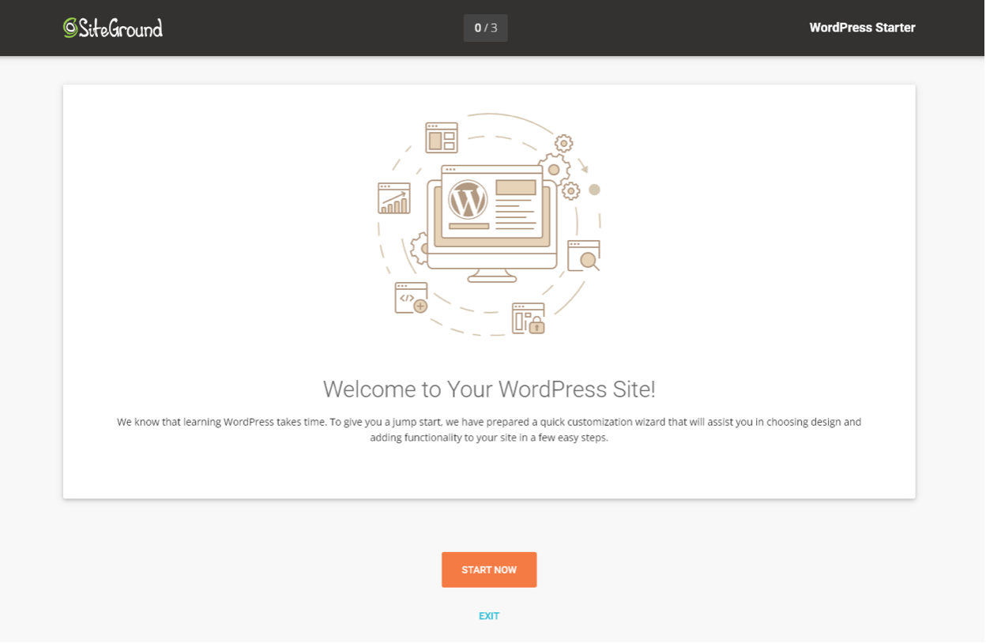The image size is (986, 643).
Task: Select the description paragraph under the heading
Action: (489, 428)
